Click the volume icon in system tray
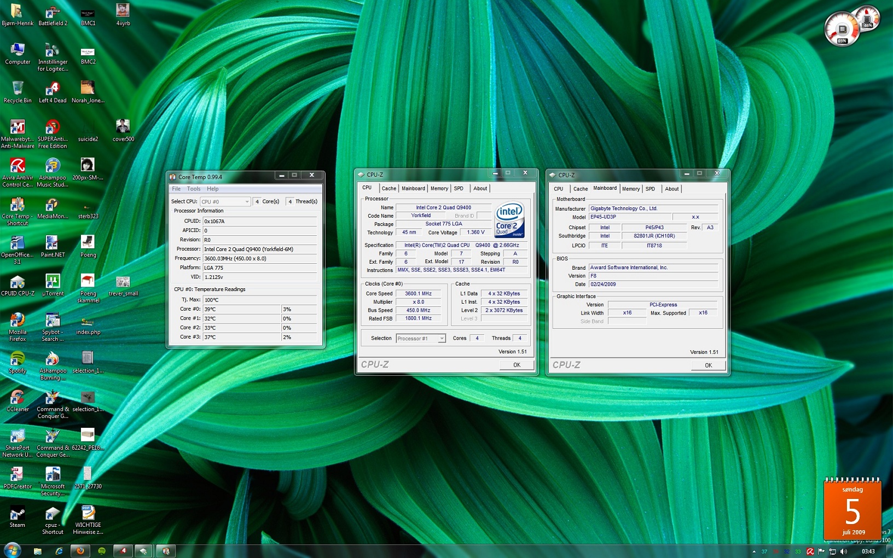 coord(843,551)
